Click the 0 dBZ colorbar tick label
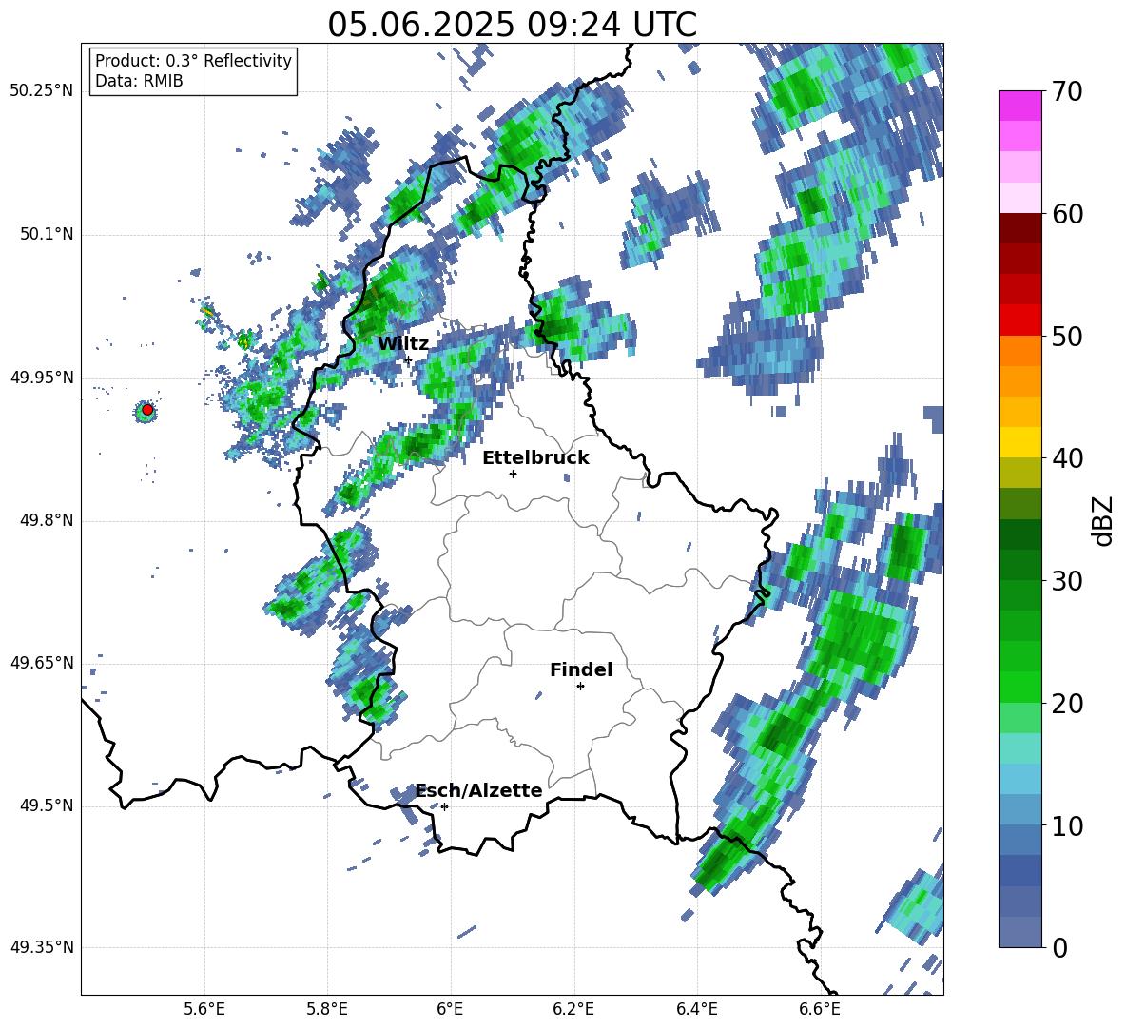The height and width of the screenshot is (1028, 1126). point(1059,947)
